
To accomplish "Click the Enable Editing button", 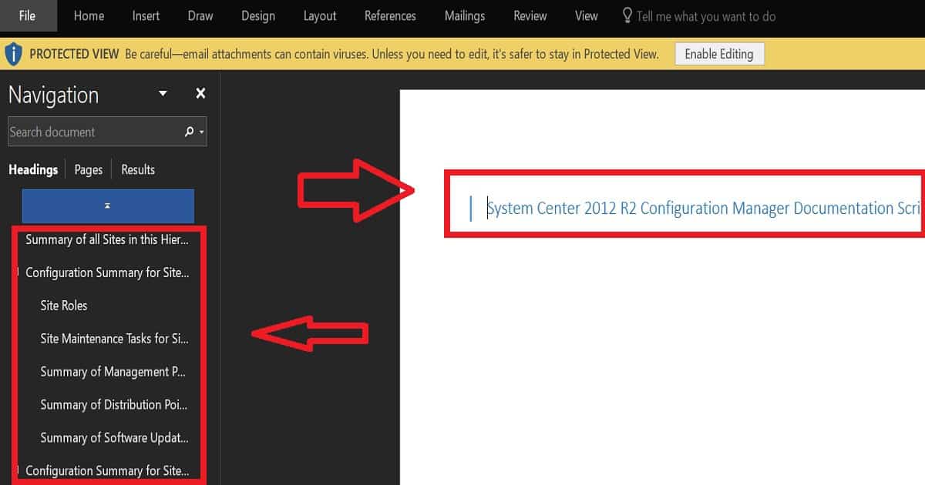I will 719,54.
